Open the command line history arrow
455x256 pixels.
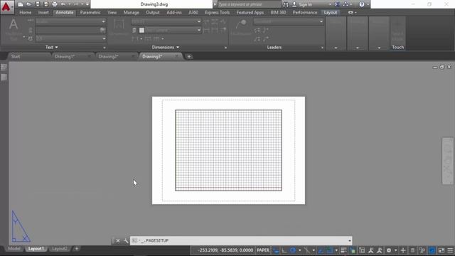[x=349, y=240]
